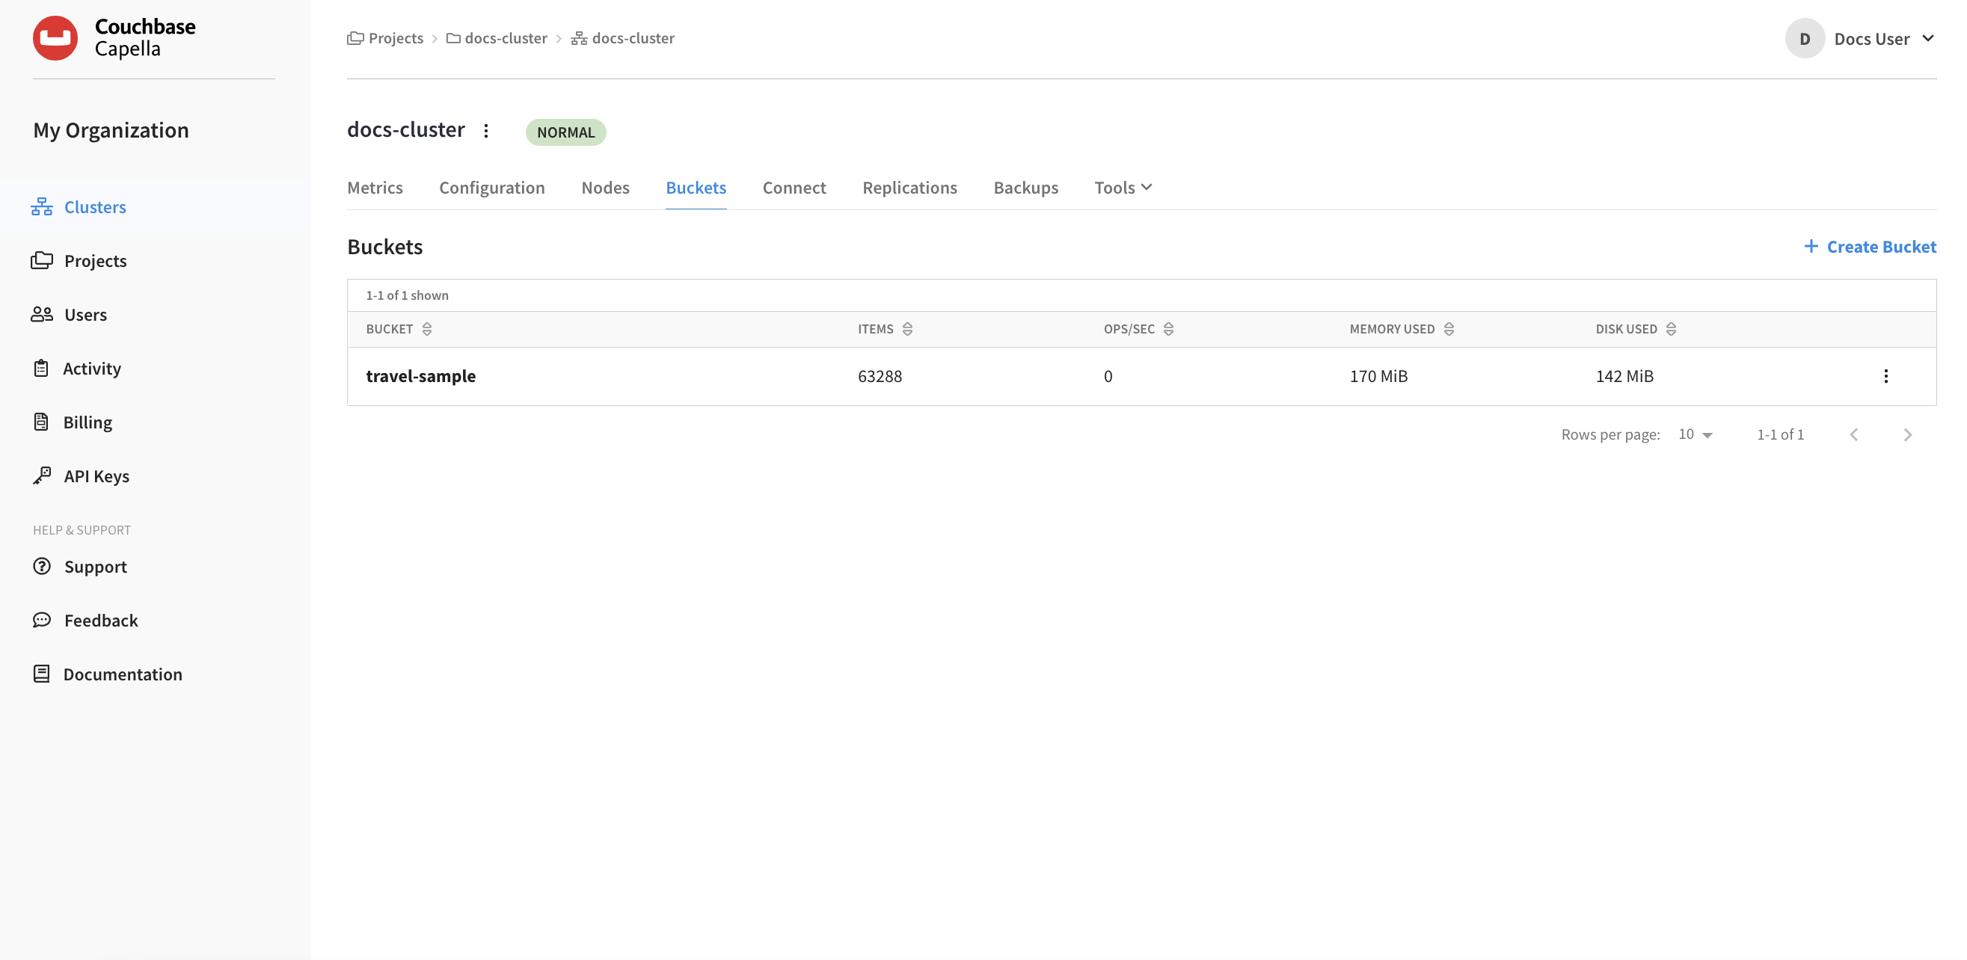Image resolution: width=1967 pixels, height=960 pixels.
Task: Open Projects from the sidebar icon
Action: click(42, 260)
